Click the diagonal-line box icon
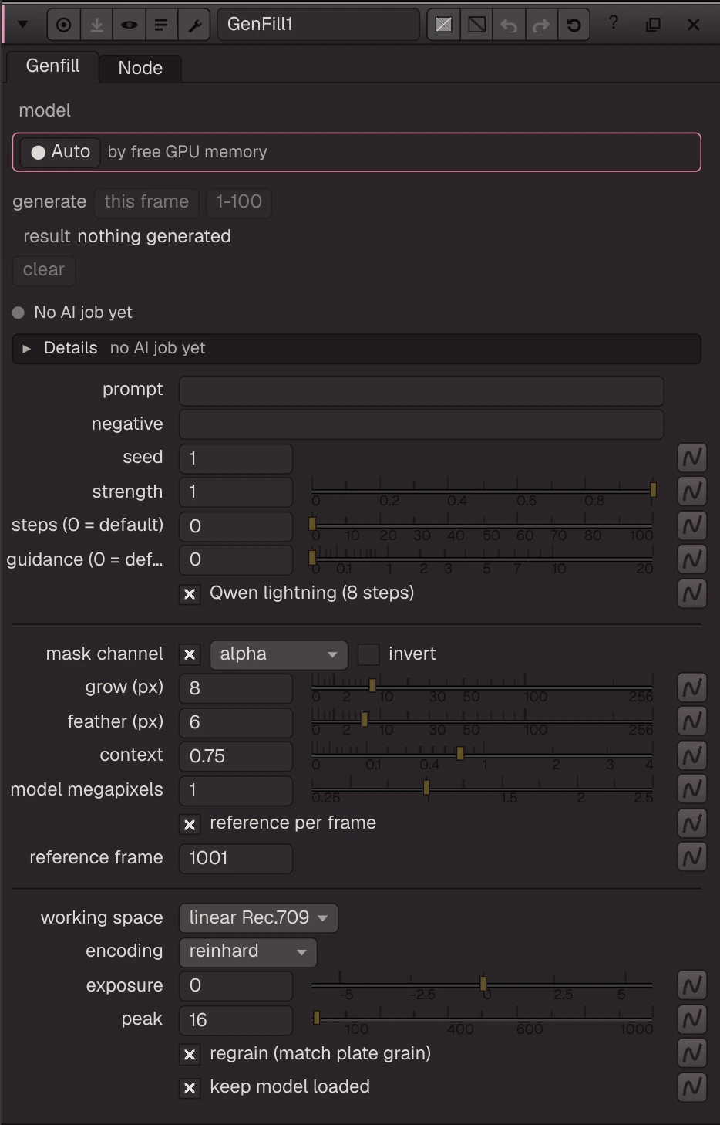 pyautogui.click(x=477, y=25)
